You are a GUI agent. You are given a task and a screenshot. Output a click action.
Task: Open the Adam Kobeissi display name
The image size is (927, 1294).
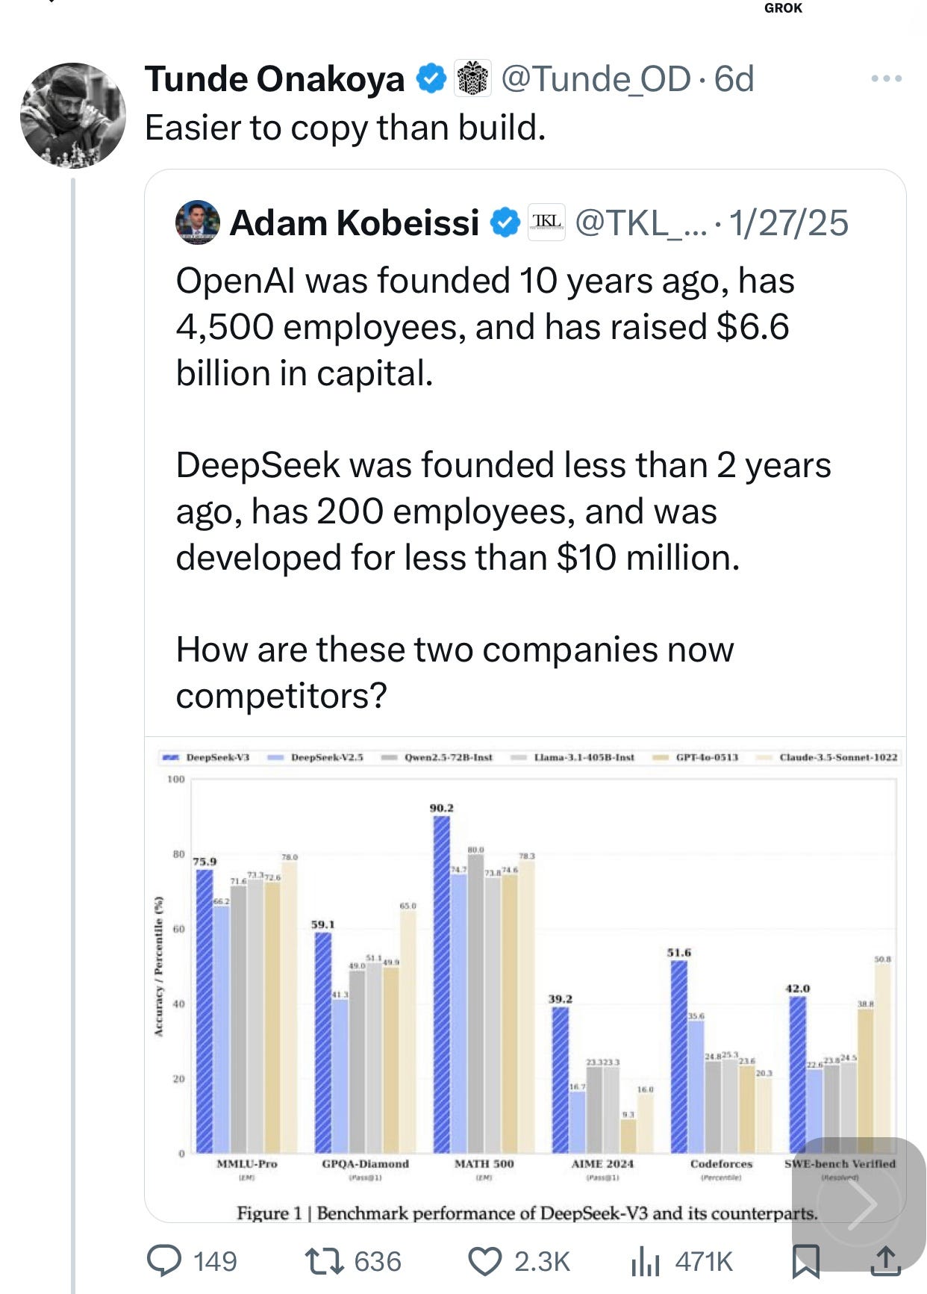point(355,223)
